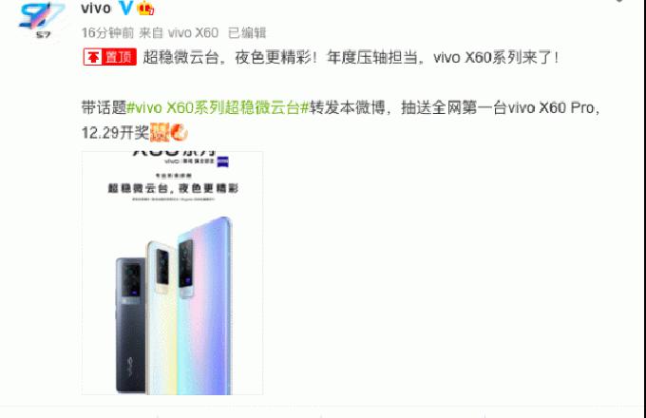Click the vivo logo on black phone

[x=132, y=366]
